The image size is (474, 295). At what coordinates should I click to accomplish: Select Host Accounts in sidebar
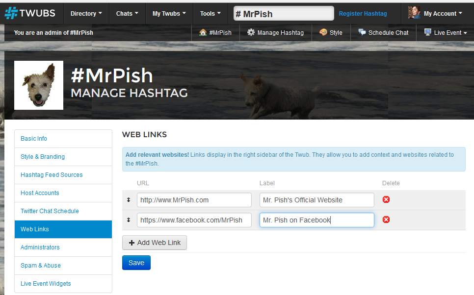point(63,193)
